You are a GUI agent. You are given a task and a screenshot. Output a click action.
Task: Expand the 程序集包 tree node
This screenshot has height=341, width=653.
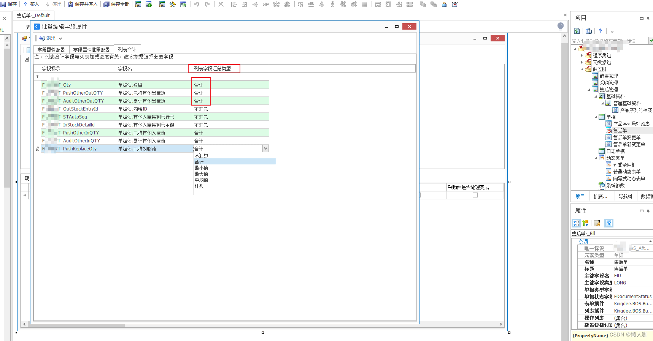(x=582, y=55)
